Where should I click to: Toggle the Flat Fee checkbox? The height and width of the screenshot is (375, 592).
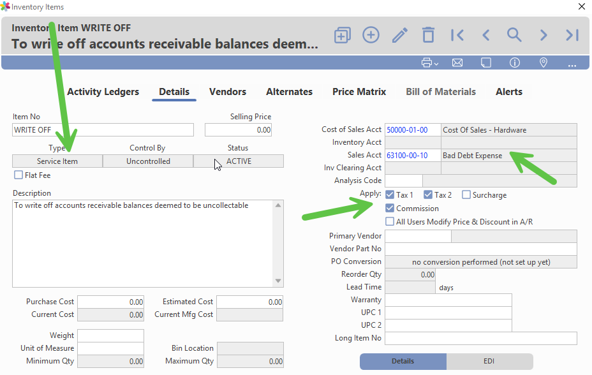tap(18, 175)
